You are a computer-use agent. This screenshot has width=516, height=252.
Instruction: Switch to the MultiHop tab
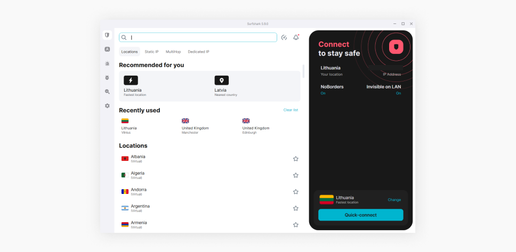[x=173, y=52]
